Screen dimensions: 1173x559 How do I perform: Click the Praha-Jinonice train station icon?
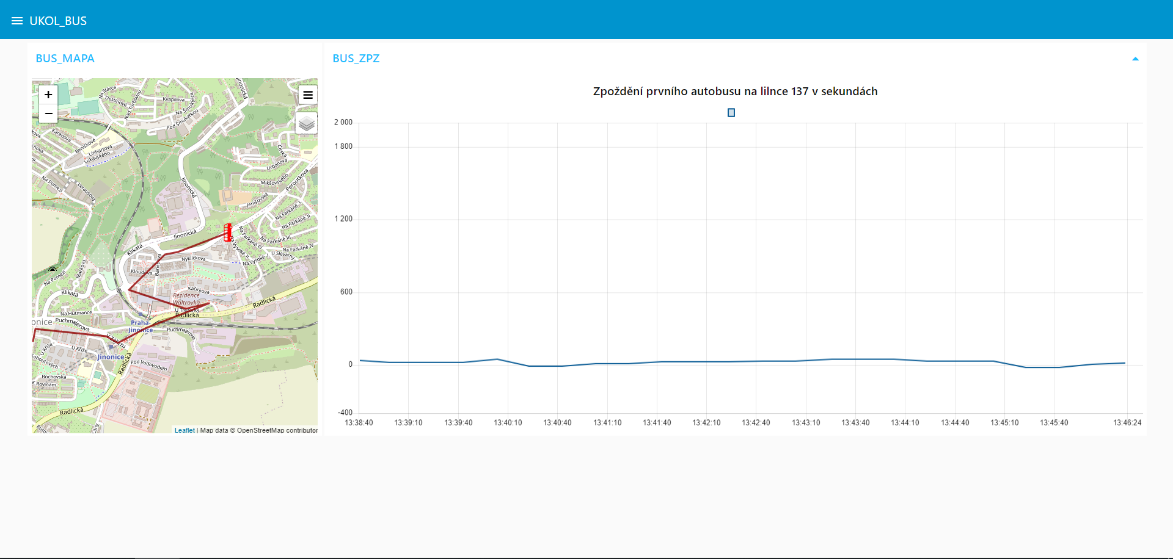[141, 315]
